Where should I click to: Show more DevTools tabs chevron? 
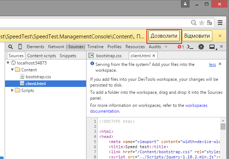coord(166,46)
